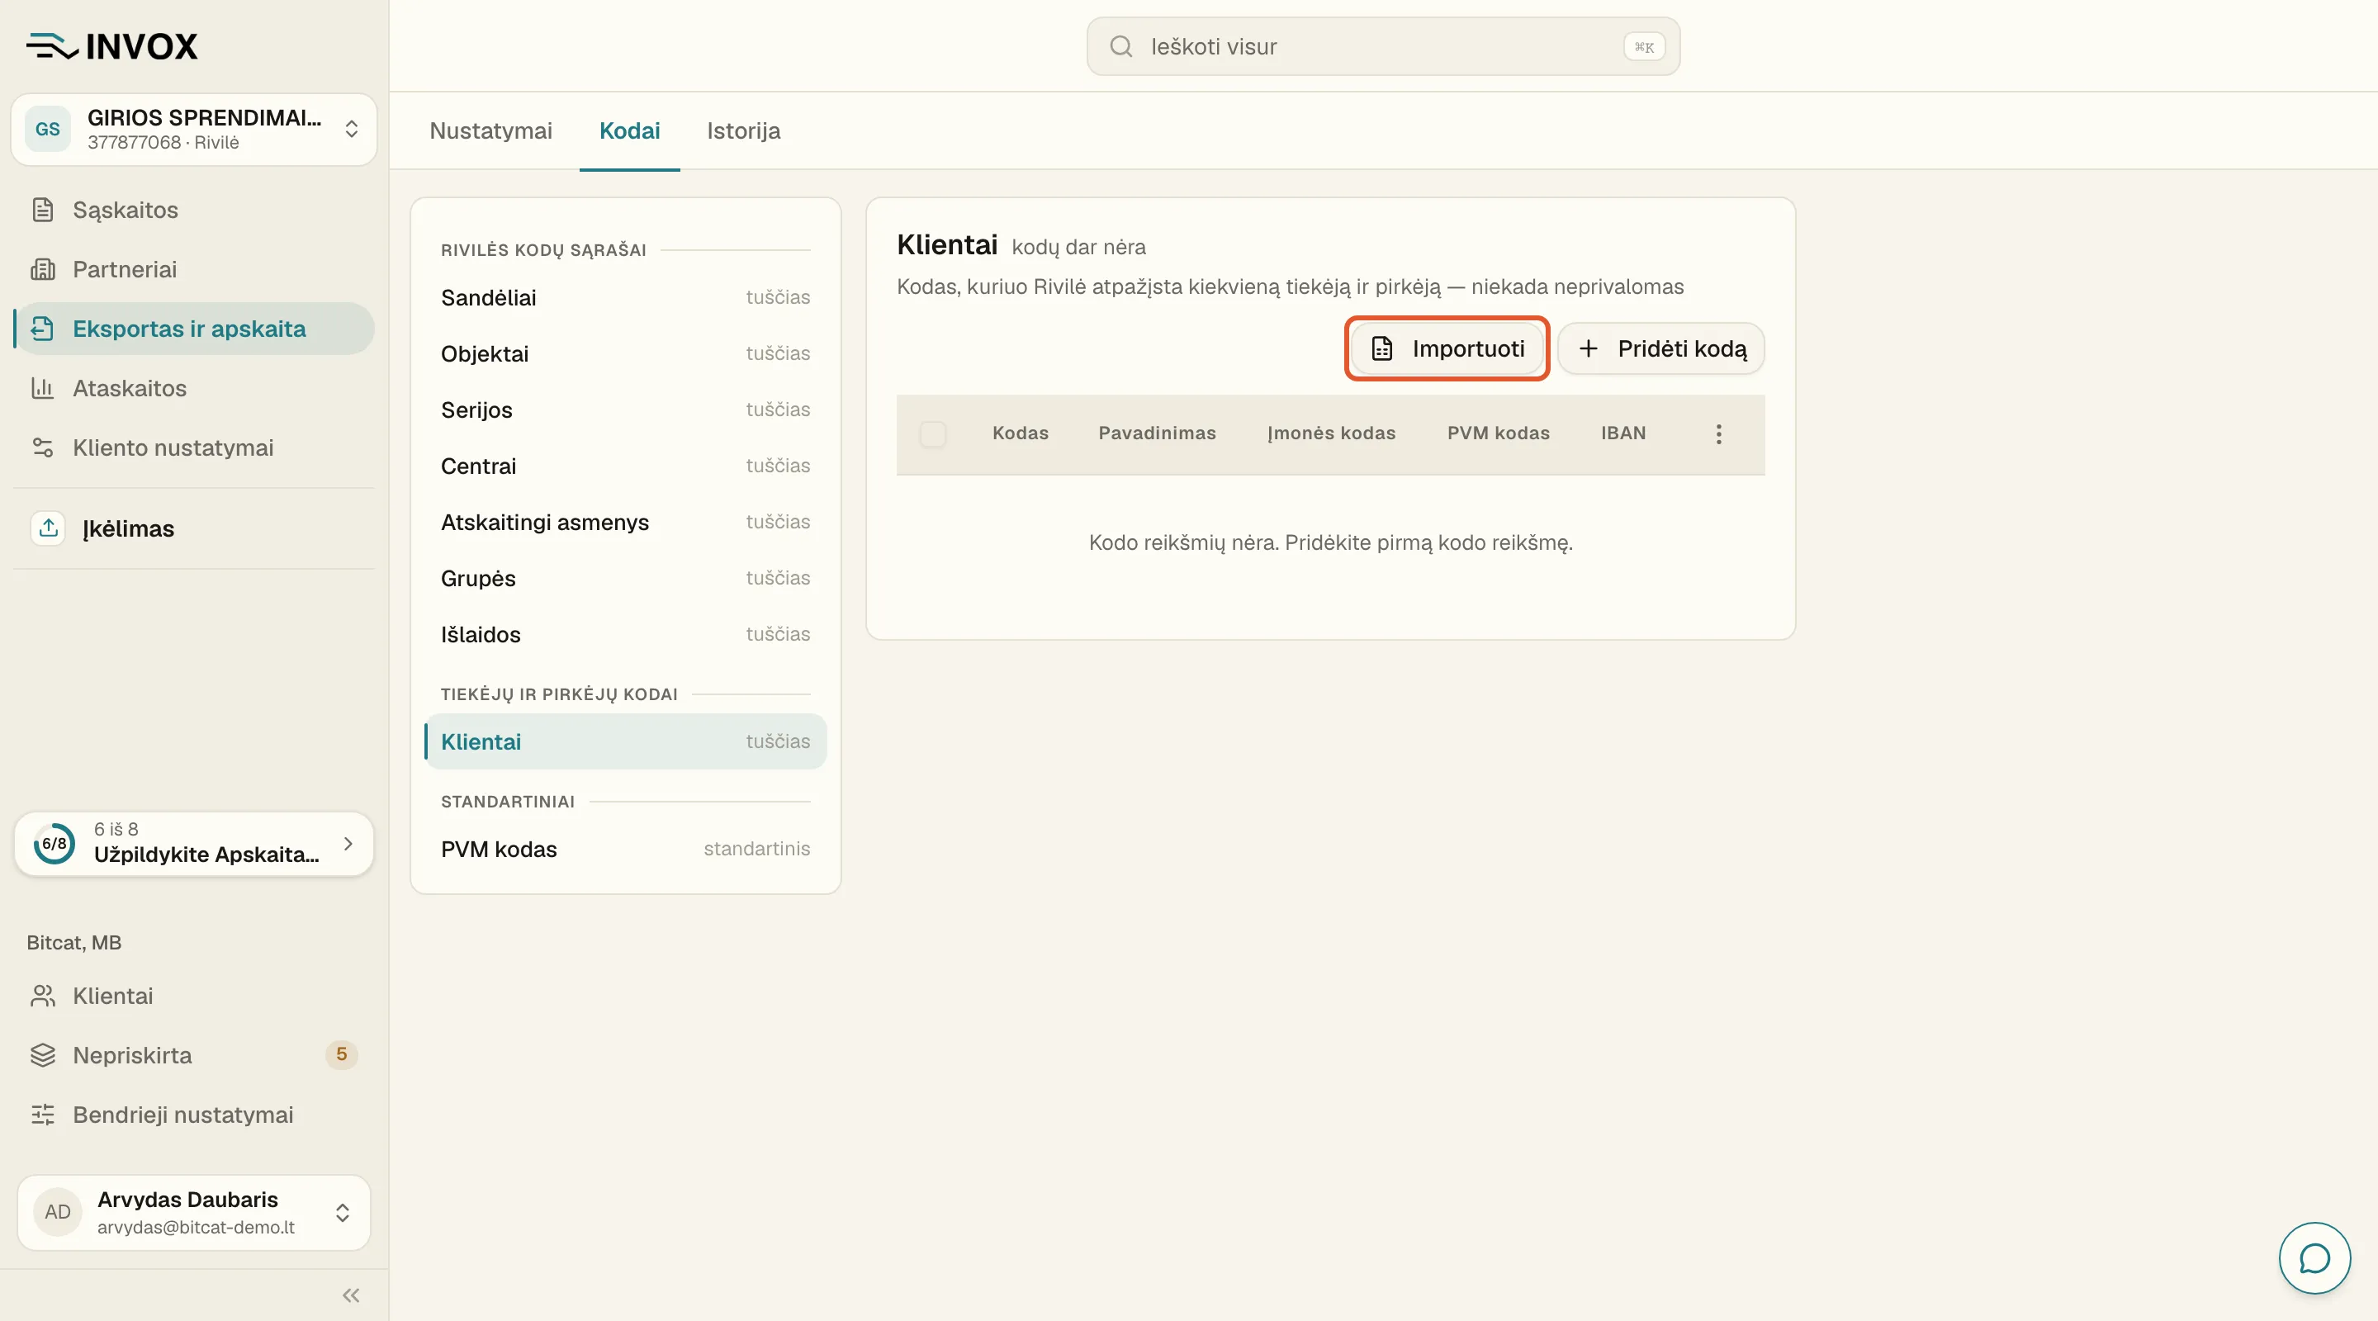Focus the Ieškoti visur search field
The width and height of the screenshot is (2378, 1321).
(1383, 46)
